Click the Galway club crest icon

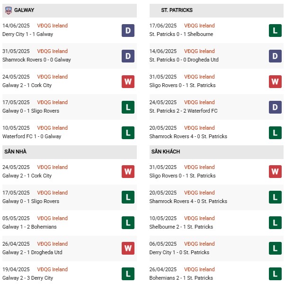coord(9,10)
